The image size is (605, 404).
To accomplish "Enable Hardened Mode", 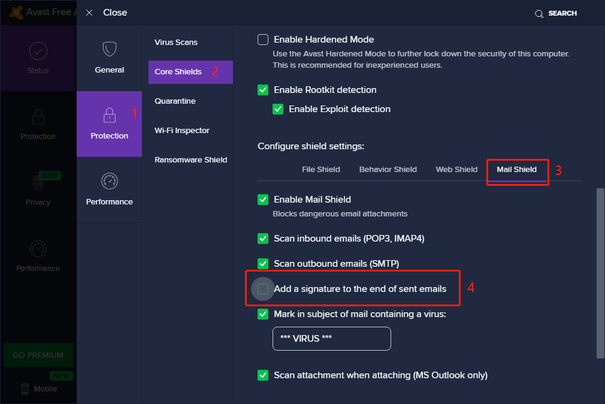I will [262, 39].
